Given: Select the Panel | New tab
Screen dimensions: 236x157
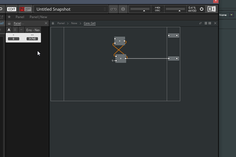Looking at the screenshot, I should coord(38,17).
